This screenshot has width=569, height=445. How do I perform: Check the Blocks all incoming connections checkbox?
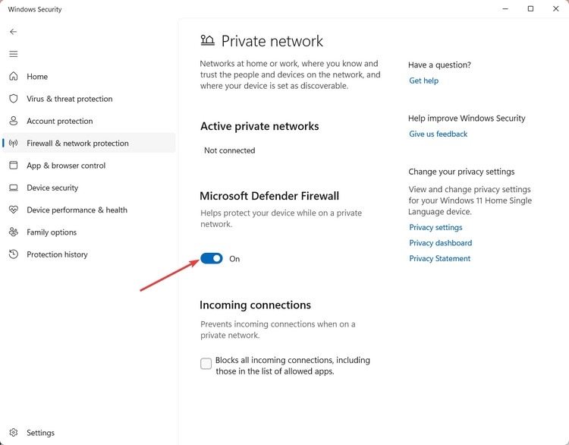pos(206,363)
